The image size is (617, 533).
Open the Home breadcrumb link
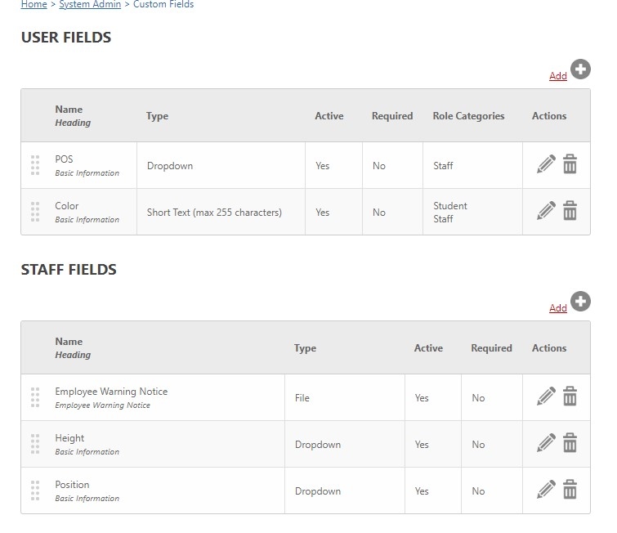pyautogui.click(x=34, y=4)
